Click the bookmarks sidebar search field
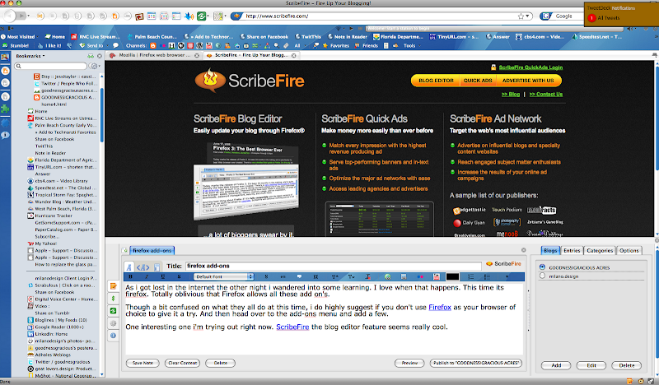 click(x=51, y=66)
